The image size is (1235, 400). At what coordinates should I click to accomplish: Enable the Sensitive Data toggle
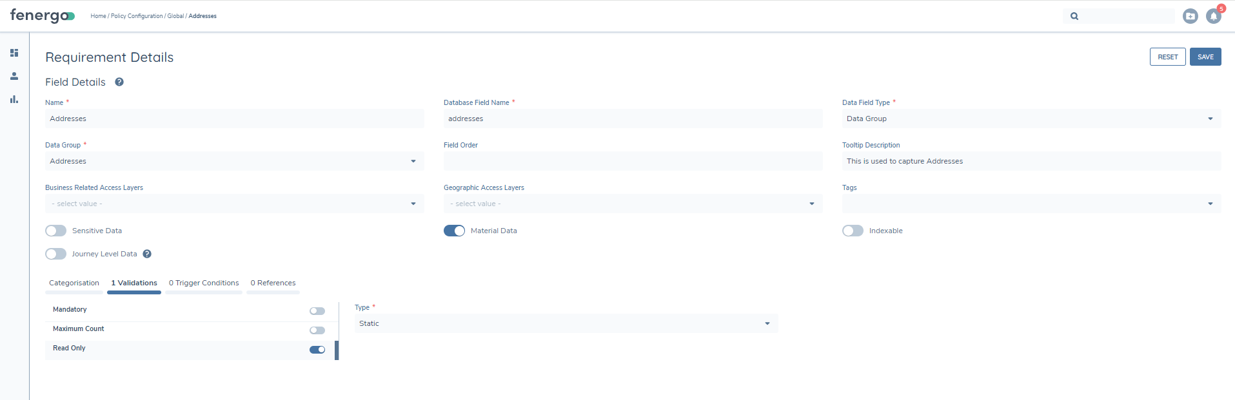(56, 231)
